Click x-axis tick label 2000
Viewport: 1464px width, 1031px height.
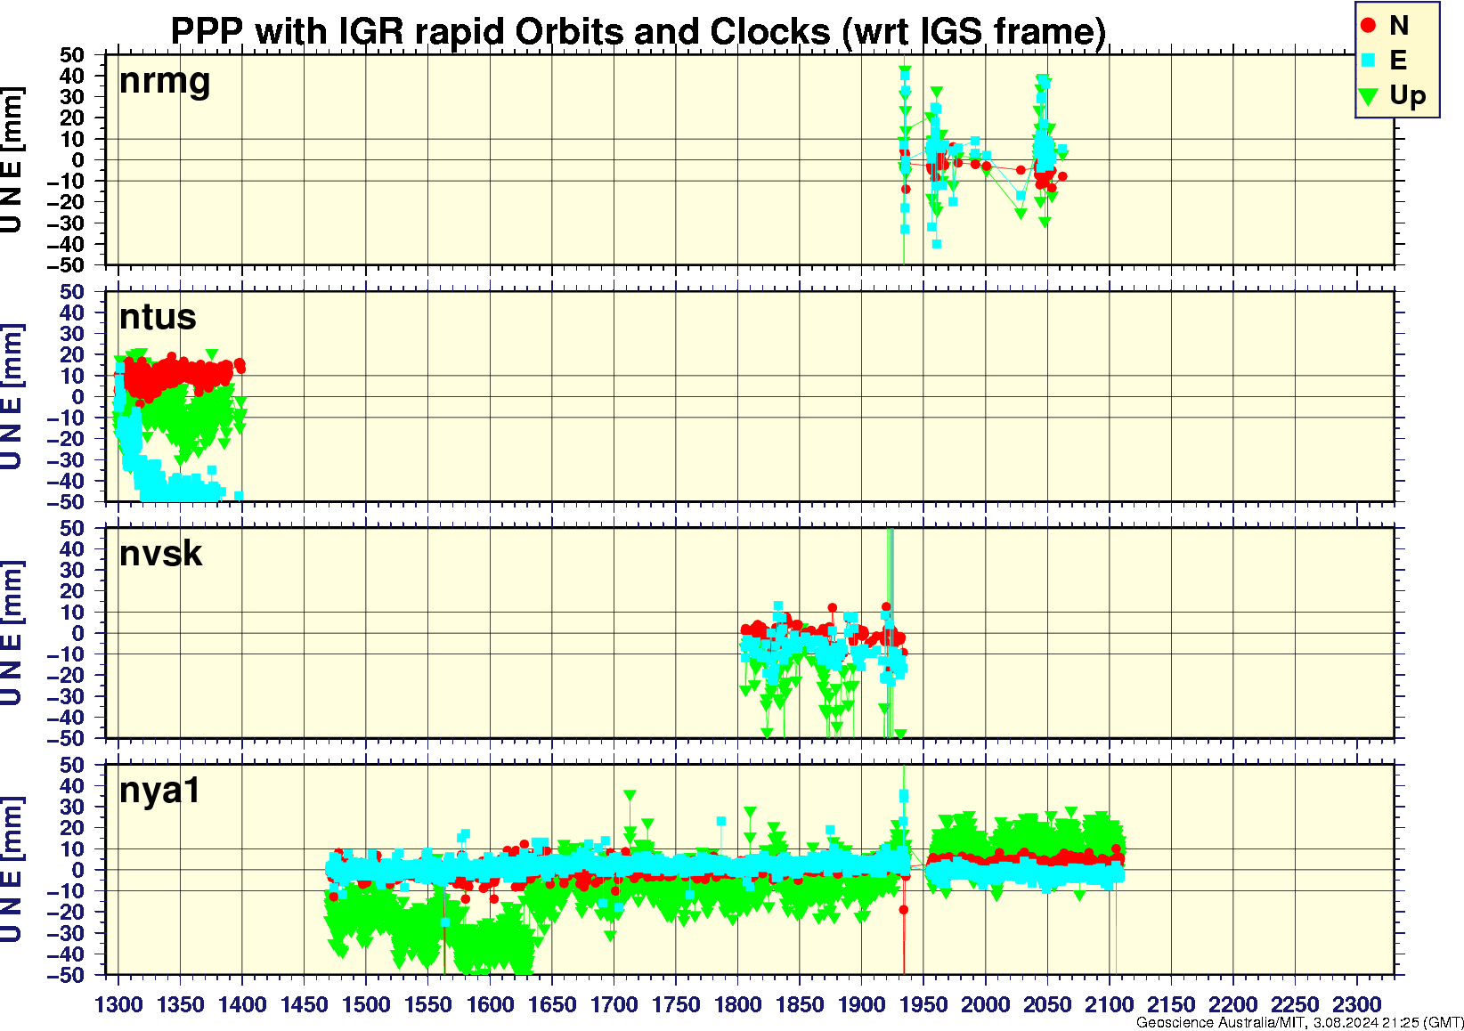click(985, 1004)
